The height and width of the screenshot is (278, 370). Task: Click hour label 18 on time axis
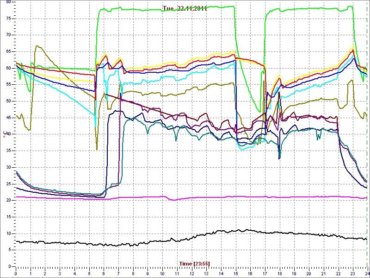(280, 273)
